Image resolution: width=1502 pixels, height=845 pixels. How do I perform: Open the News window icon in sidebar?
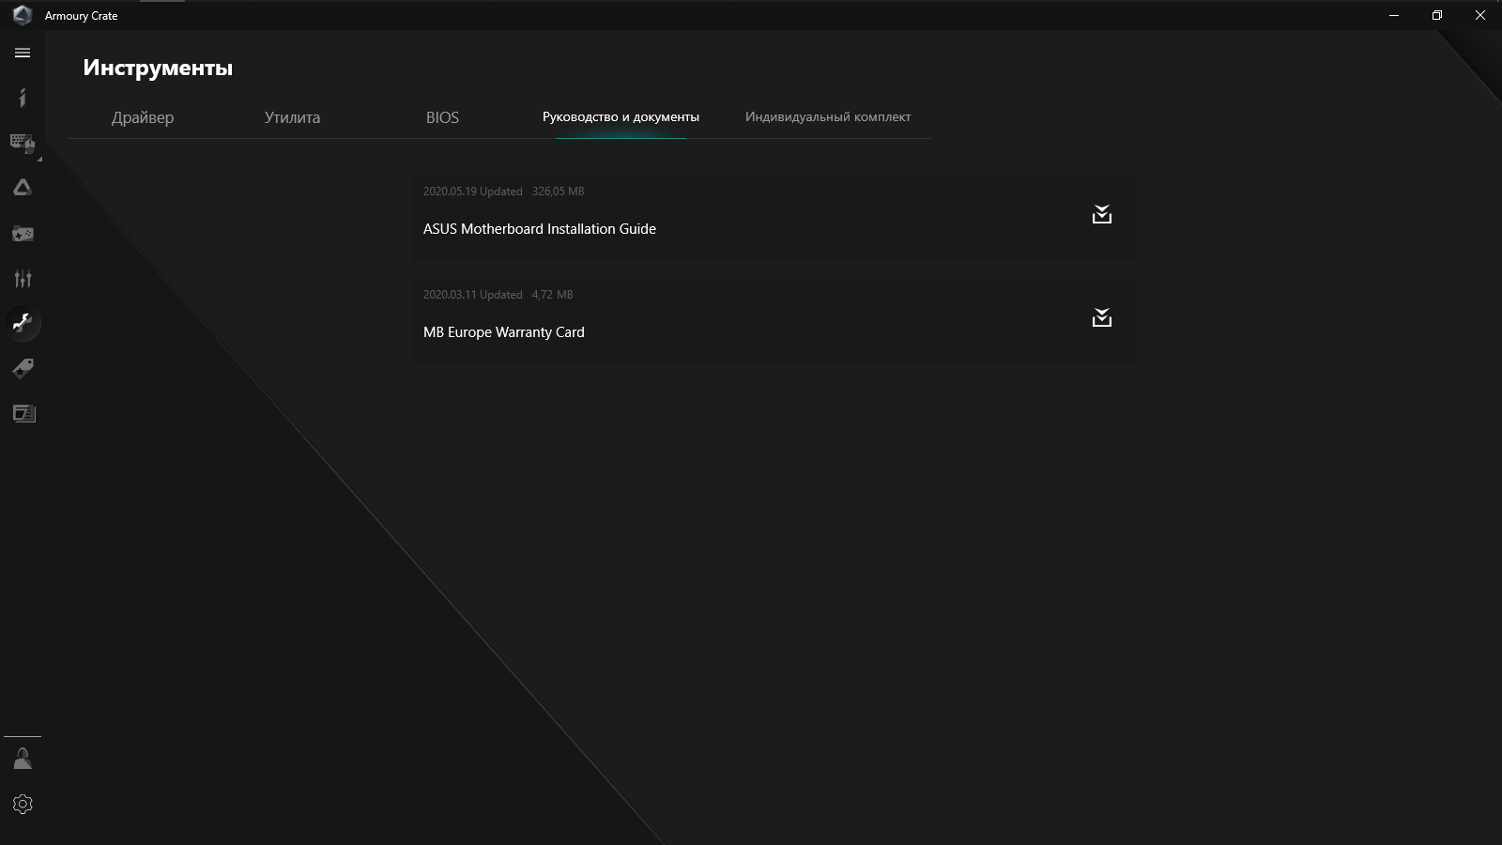point(23,413)
